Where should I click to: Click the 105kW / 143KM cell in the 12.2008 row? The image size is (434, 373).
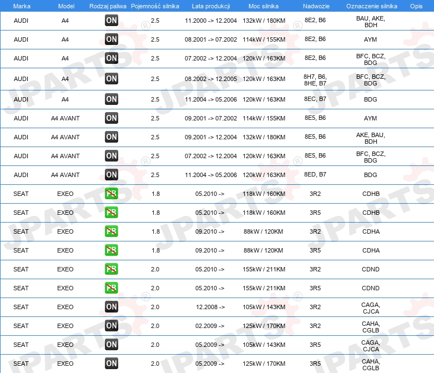tap(264, 307)
